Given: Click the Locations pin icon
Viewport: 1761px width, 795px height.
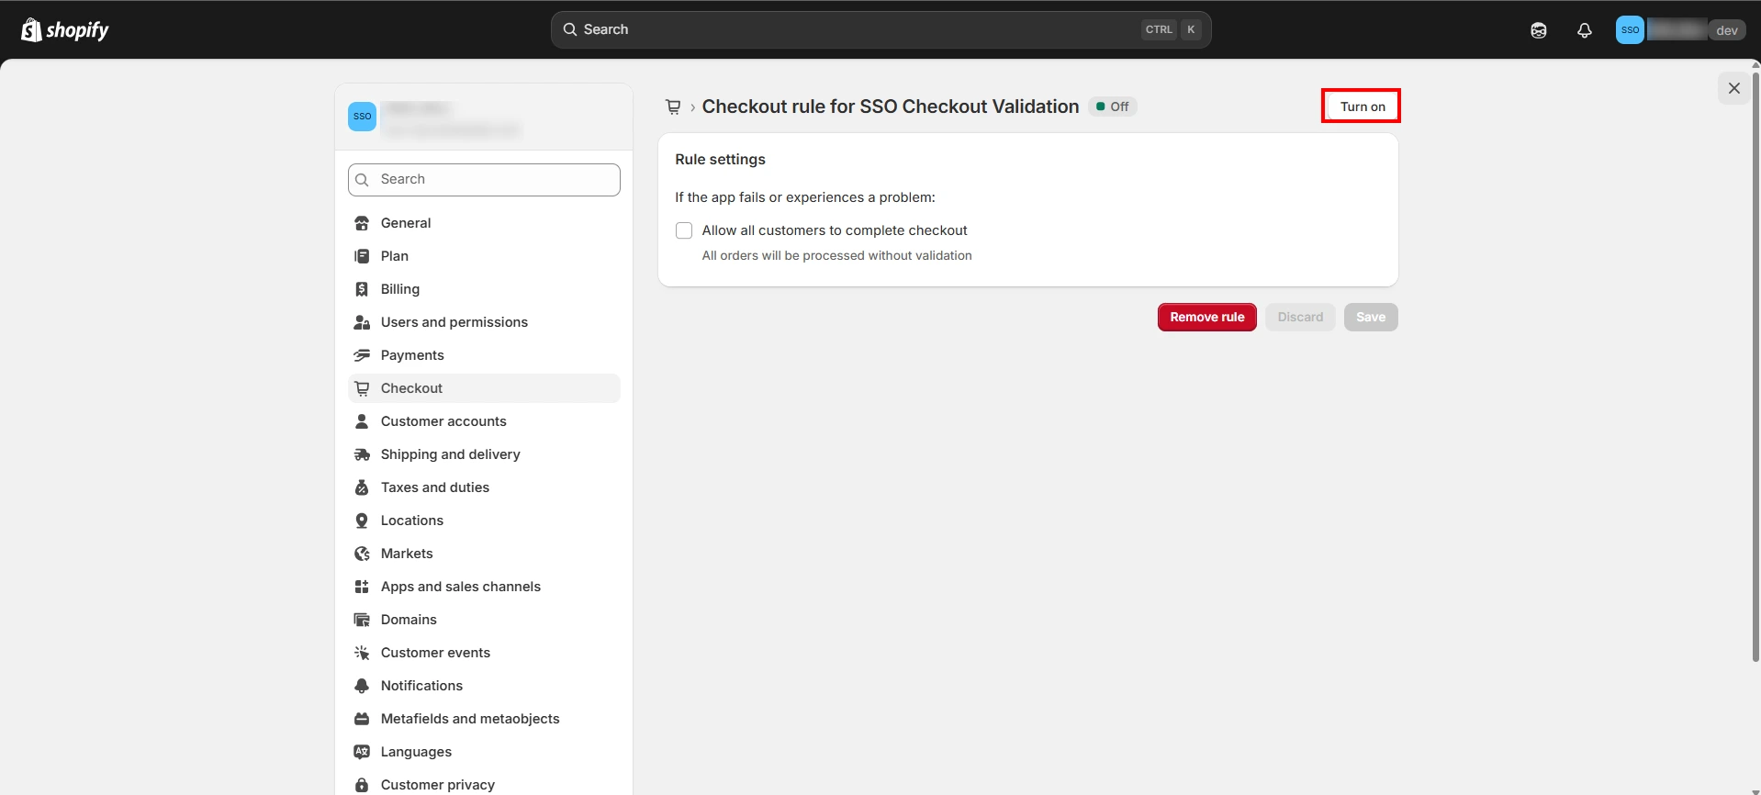Looking at the screenshot, I should click(x=362, y=521).
